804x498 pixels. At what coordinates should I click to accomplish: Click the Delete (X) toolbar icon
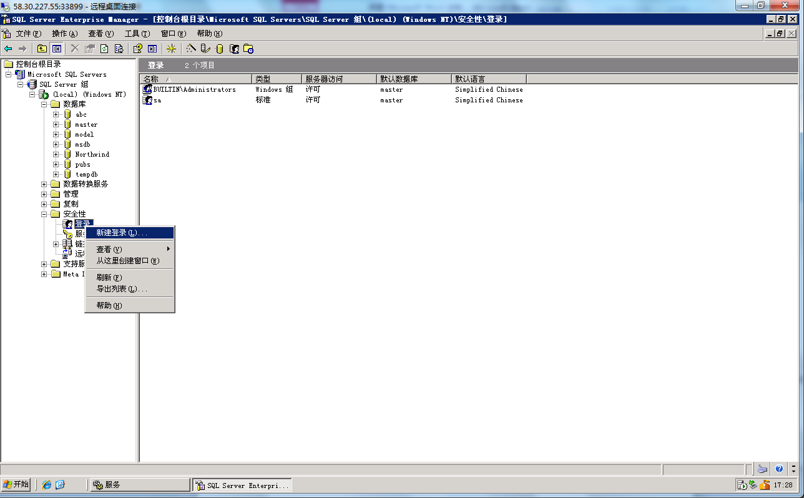coord(75,49)
